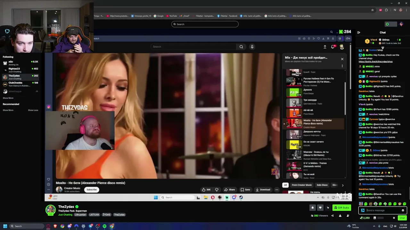Select From Creator Music chip
The image size is (410, 230).
click(302, 185)
